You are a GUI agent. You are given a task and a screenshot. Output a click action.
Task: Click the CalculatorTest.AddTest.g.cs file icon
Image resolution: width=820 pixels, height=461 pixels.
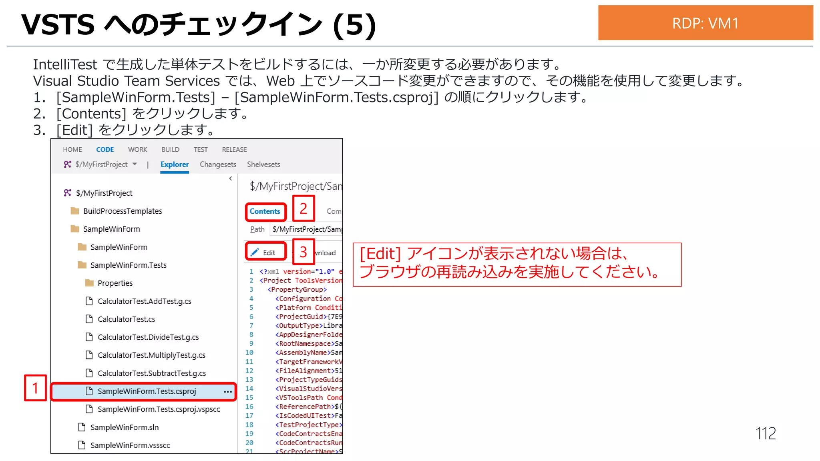pos(89,301)
